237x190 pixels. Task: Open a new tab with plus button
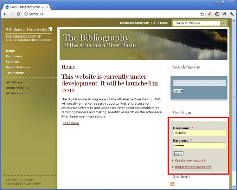coord(54,7)
